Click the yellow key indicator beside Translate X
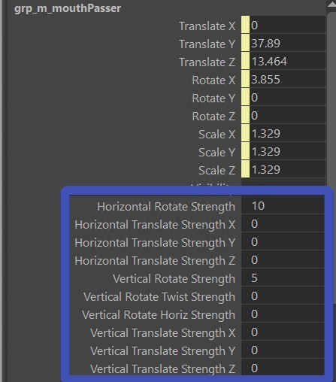Image resolution: width=336 pixels, height=382 pixels. point(245,25)
